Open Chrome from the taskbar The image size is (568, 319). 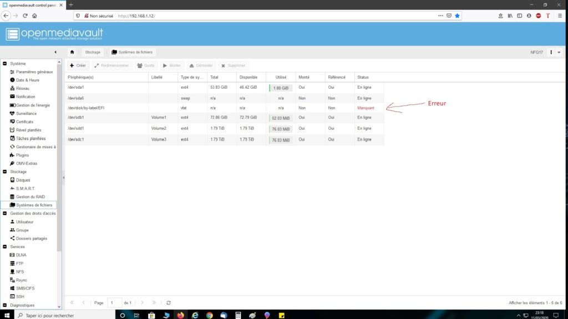coord(209,315)
